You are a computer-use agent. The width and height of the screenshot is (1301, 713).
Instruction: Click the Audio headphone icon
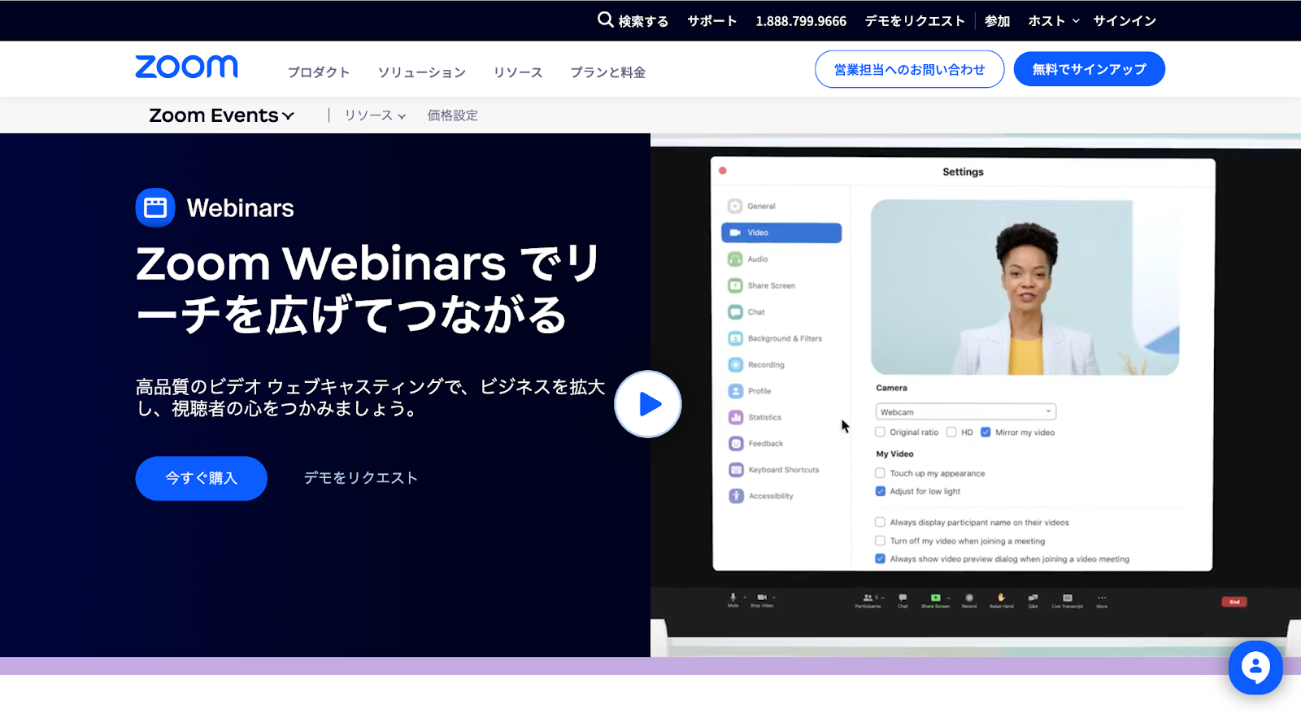pyautogui.click(x=735, y=259)
